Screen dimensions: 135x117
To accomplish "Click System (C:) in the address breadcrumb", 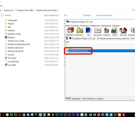I will pyautogui.click(x=9, y=10).
